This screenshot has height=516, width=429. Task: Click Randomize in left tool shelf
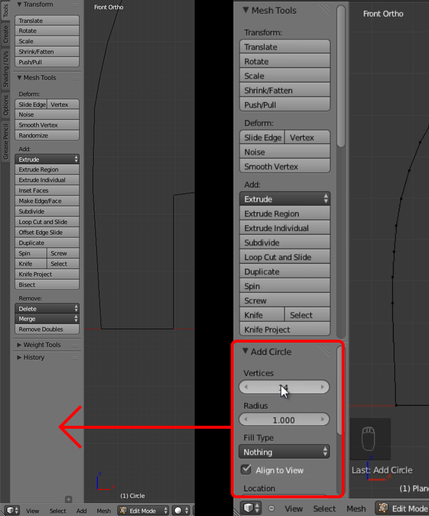click(47, 136)
